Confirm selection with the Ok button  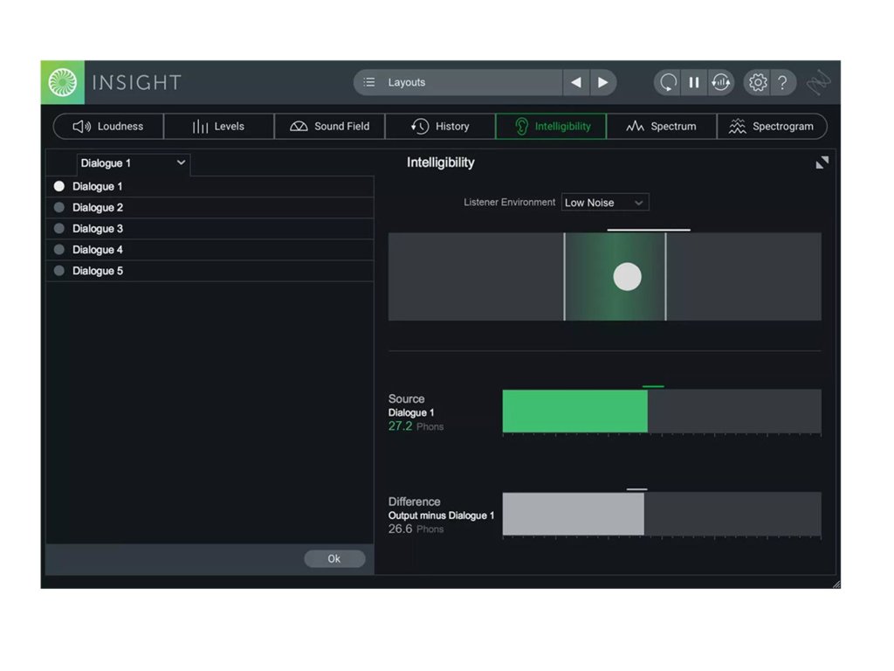(x=334, y=558)
